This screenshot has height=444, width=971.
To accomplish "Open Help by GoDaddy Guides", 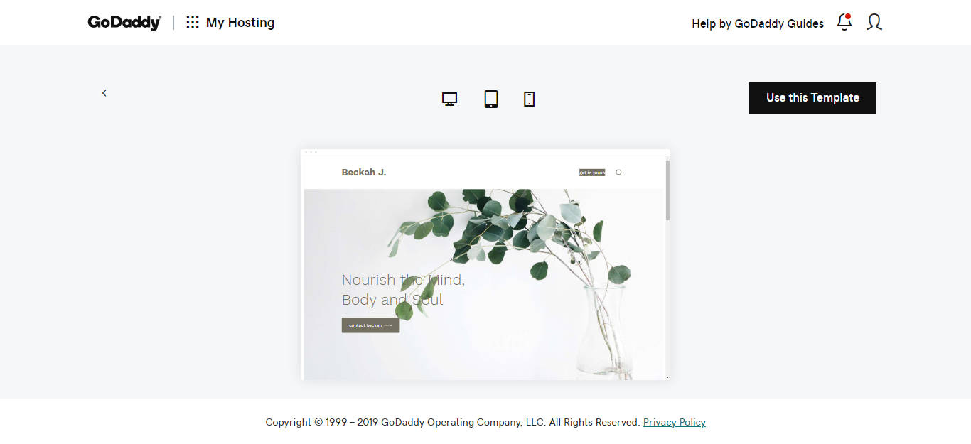I will pos(757,23).
